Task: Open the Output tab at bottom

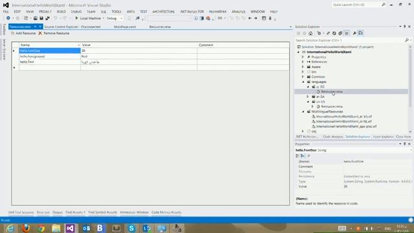Action: coord(58,212)
